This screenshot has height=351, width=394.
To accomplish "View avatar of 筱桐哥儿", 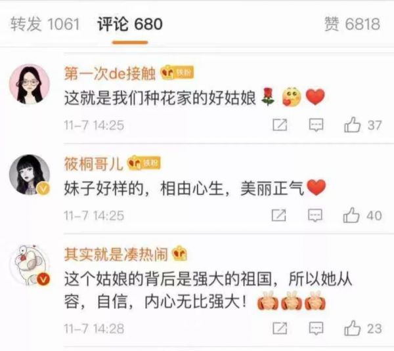I will [x=30, y=175].
